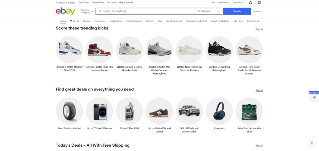Image resolution: width=319 pixels, height=151 pixels.
Task: Expand the Watchlist dropdown
Action: tap(224, 2)
